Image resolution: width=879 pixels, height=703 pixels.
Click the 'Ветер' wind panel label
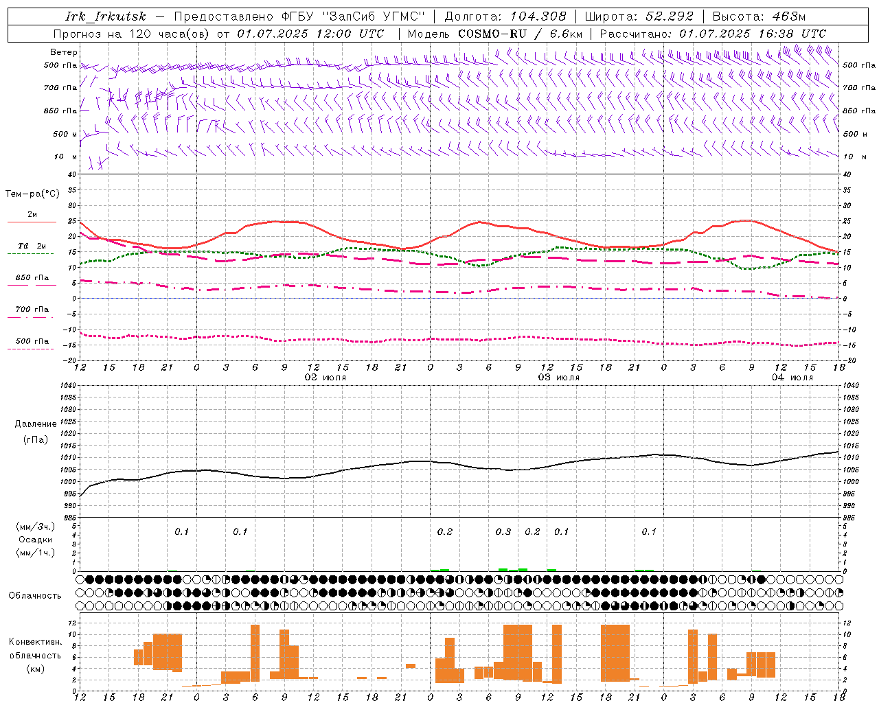pyautogui.click(x=64, y=52)
